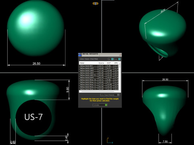Screen dimensions: 194x145
Task: Click the metal list horizontal scrollbar
Action: point(98,91)
